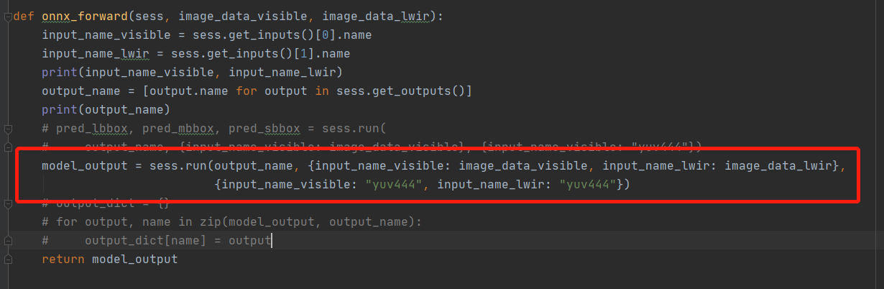Click comment line starting with '# for output, name'
Image resolution: width=884 pixels, height=289 pixels.
tap(216, 221)
